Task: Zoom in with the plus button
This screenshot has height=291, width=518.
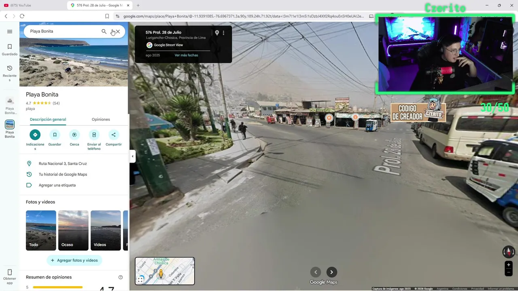Action: coord(509,265)
